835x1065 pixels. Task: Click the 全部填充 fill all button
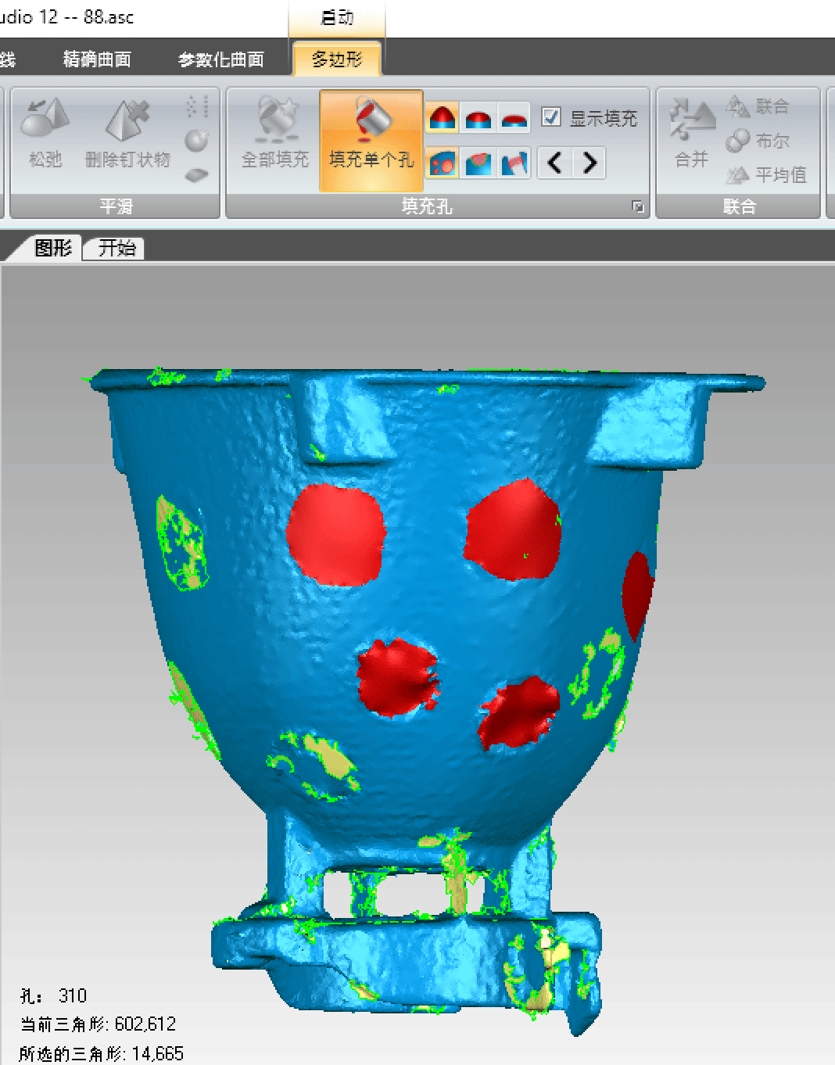(x=274, y=133)
